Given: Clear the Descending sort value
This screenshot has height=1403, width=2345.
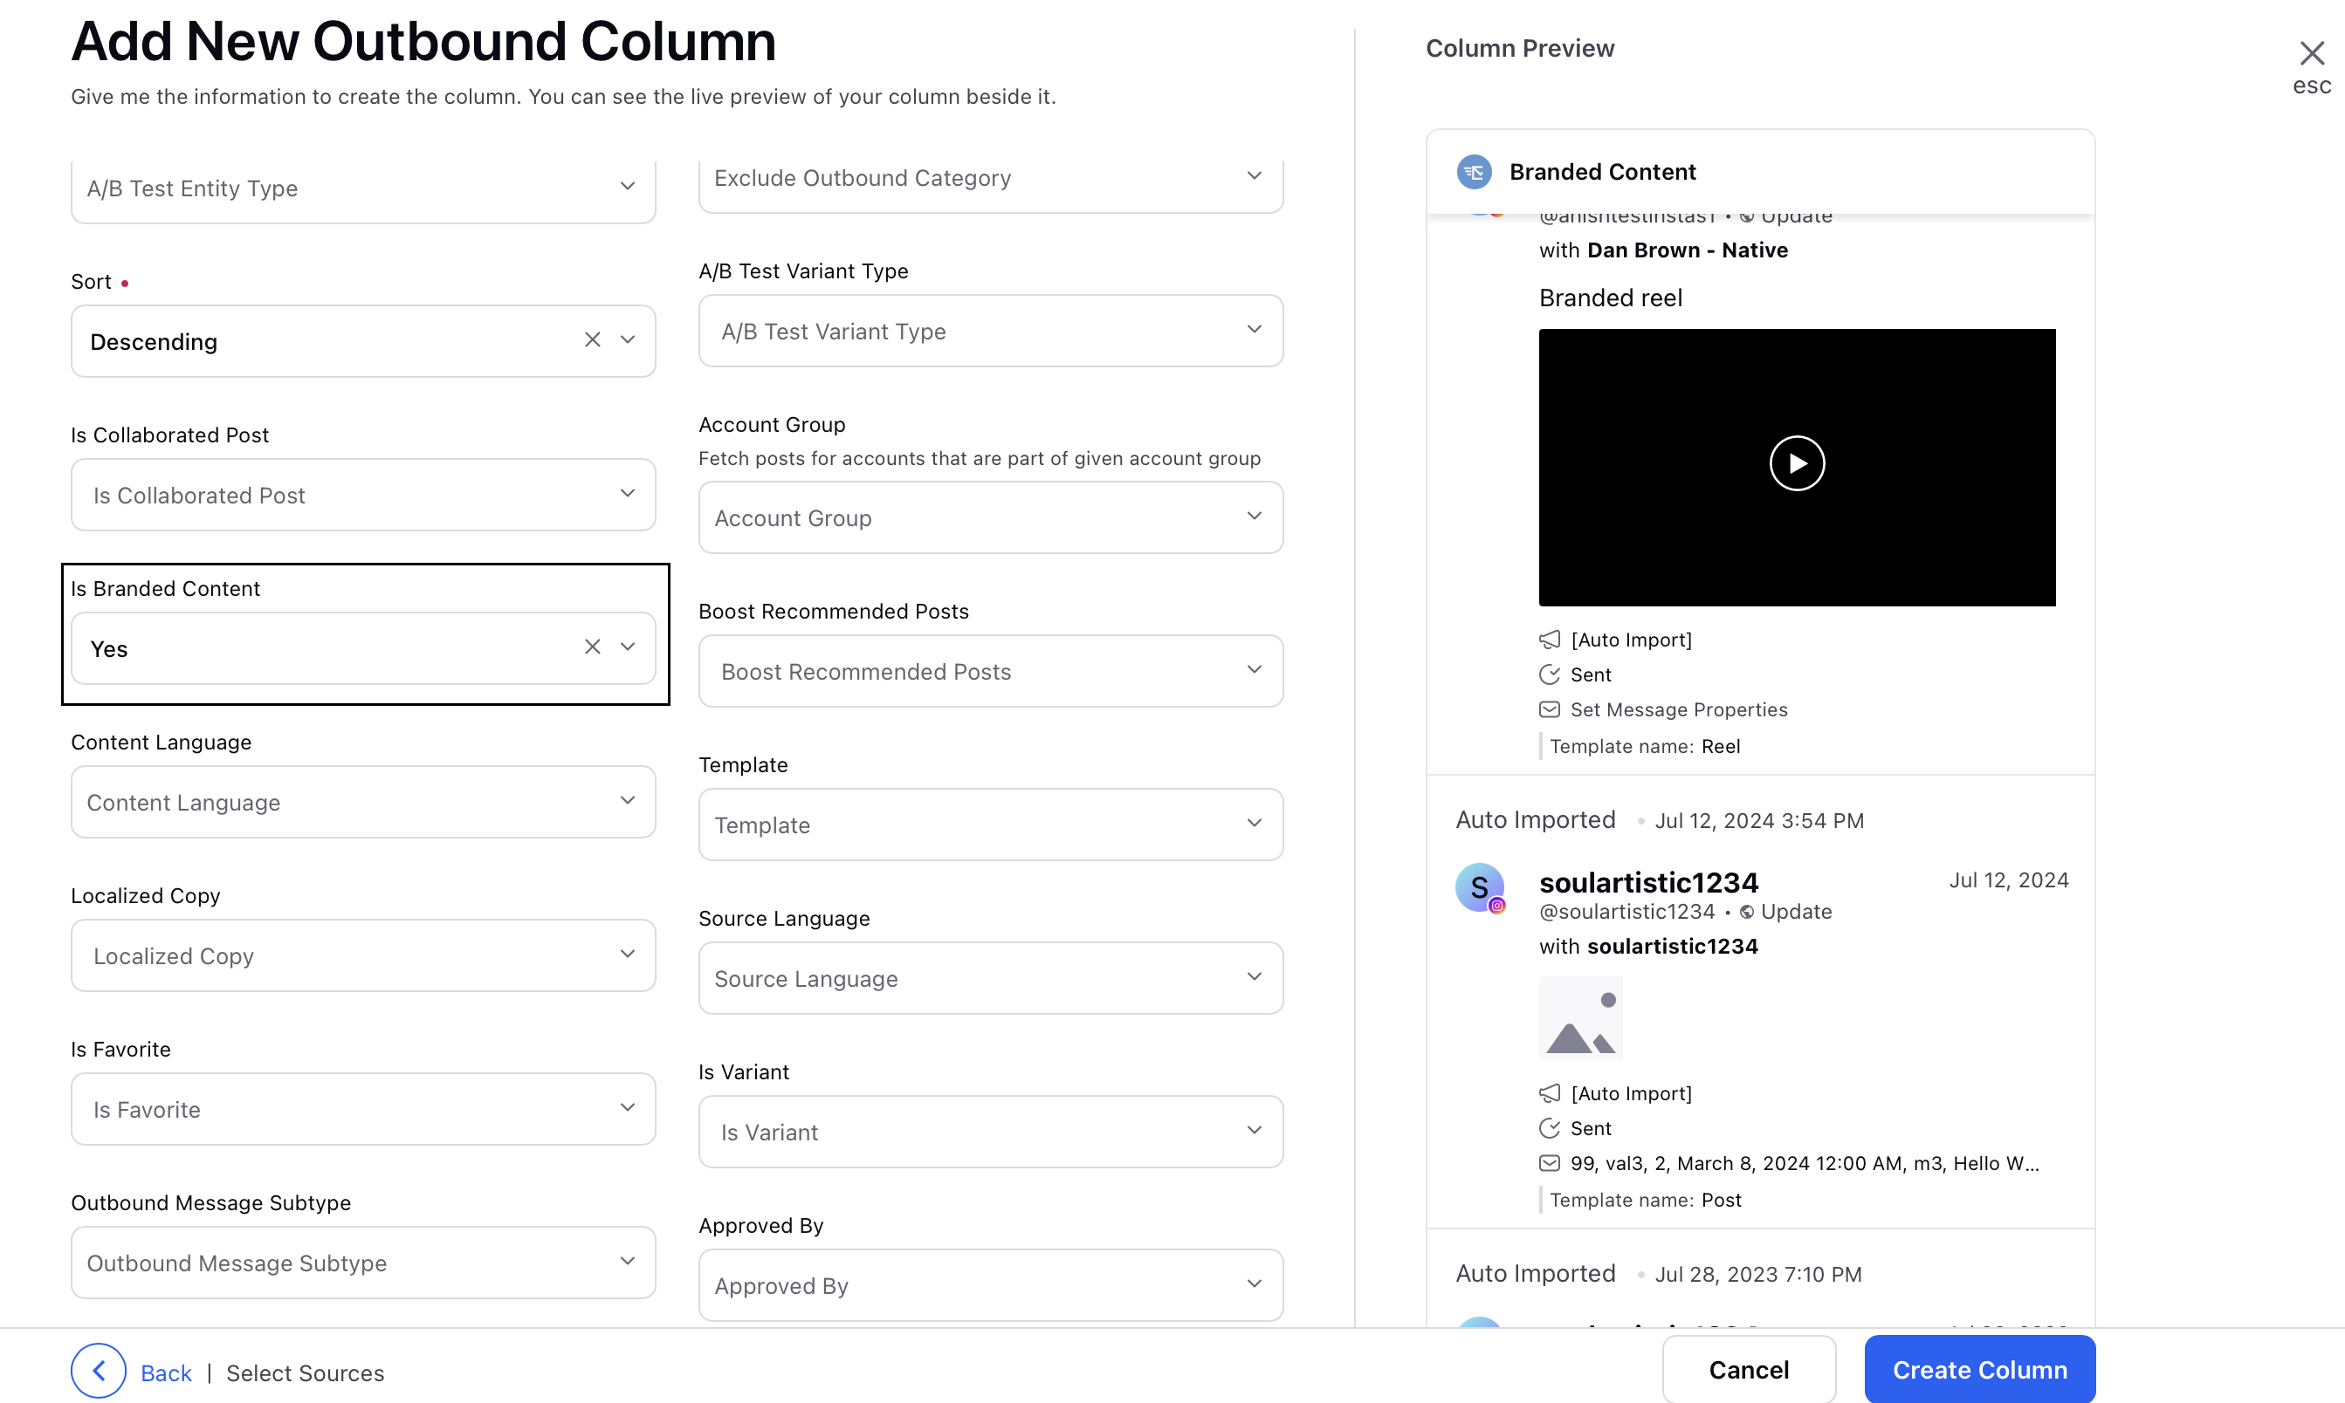Looking at the screenshot, I should click(x=592, y=340).
